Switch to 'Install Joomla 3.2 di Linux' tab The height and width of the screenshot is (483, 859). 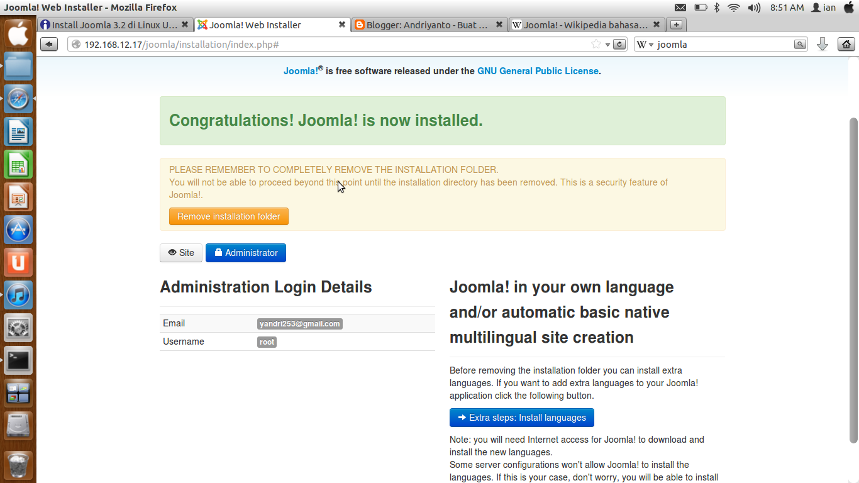click(x=115, y=25)
